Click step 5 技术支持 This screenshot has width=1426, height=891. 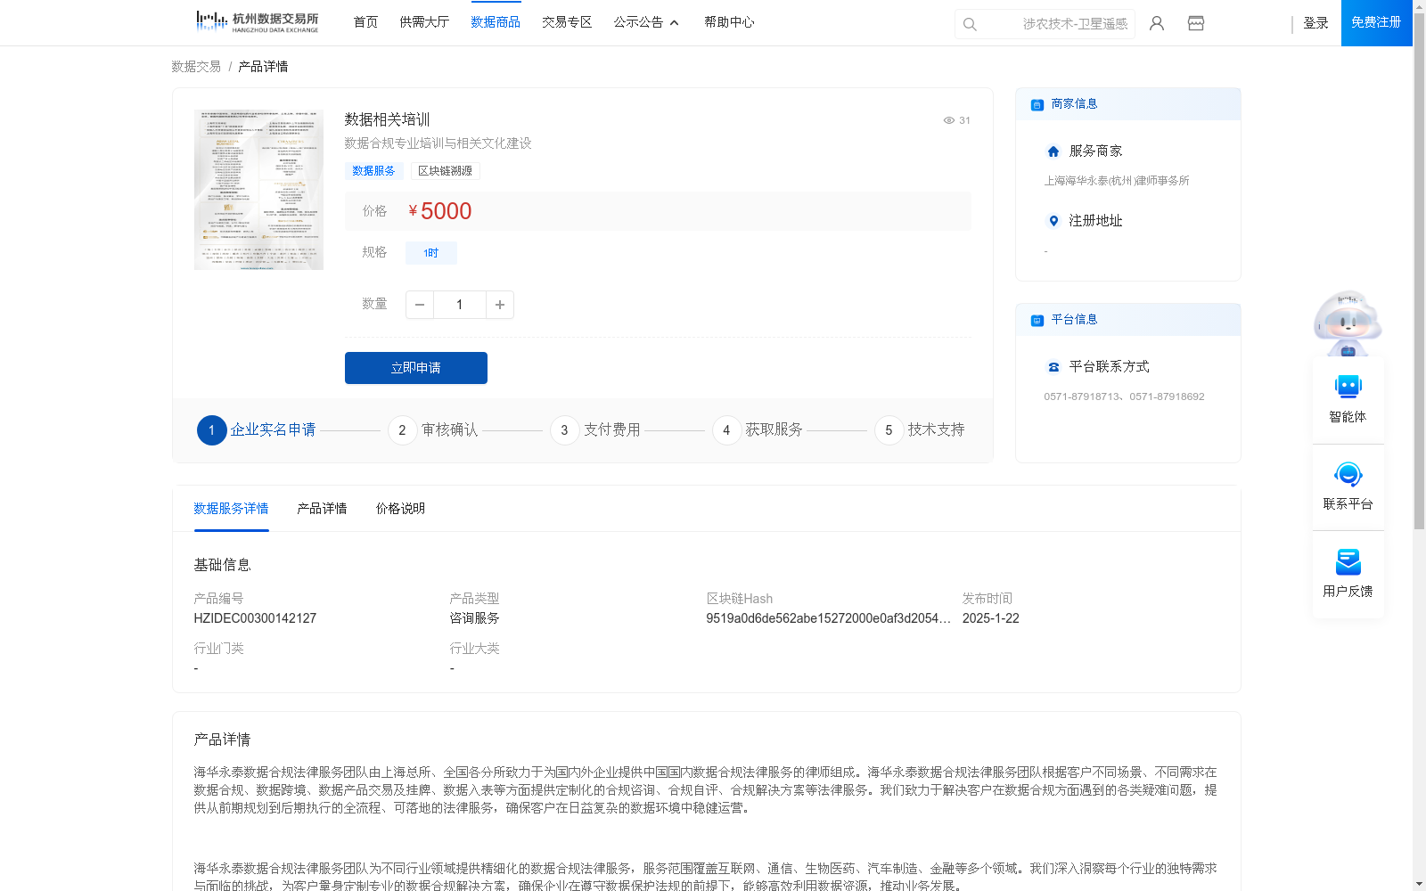(920, 430)
